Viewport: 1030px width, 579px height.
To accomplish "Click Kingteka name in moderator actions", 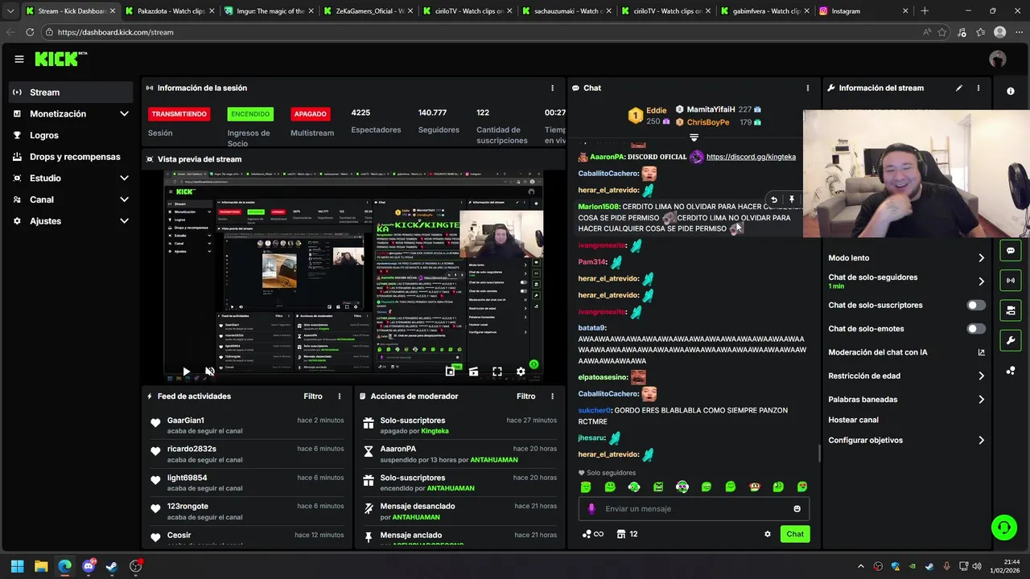I will pos(435,431).
